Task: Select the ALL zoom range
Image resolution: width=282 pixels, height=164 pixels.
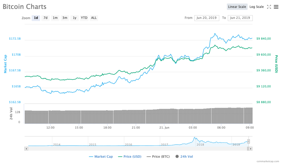Action: pos(94,18)
